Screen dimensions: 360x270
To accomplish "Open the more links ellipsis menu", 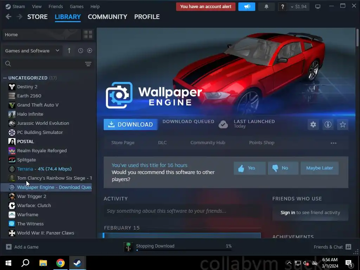I will [x=333, y=143].
